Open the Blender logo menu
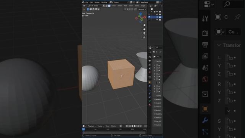The image size is (245, 138). 83,2
